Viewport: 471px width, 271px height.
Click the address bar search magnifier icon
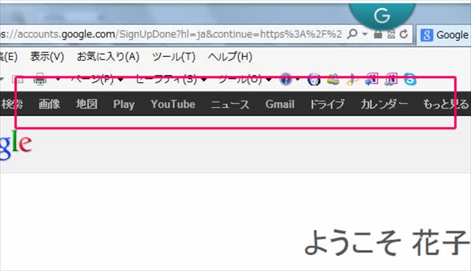[x=352, y=34]
